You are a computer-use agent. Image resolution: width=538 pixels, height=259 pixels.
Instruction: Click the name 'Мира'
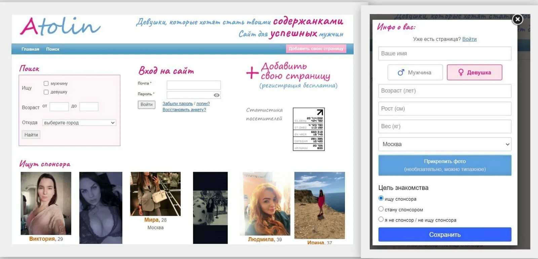pyautogui.click(x=152, y=220)
